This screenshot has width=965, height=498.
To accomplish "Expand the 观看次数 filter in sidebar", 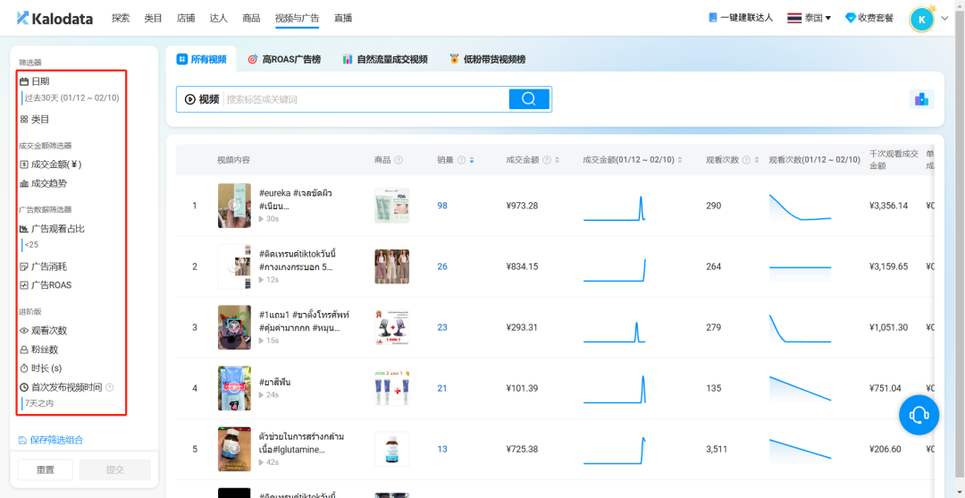I will click(43, 331).
